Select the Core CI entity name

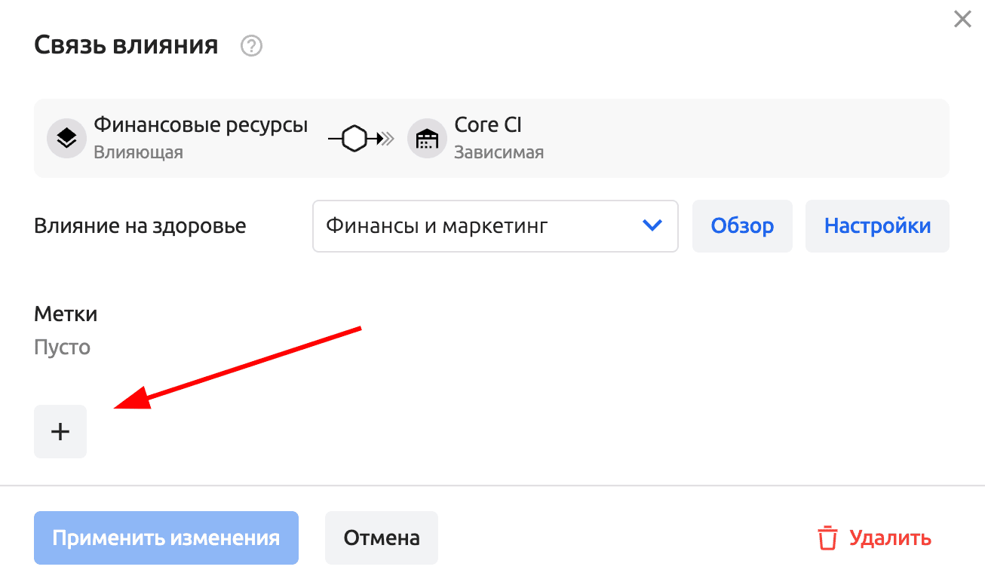tap(488, 125)
